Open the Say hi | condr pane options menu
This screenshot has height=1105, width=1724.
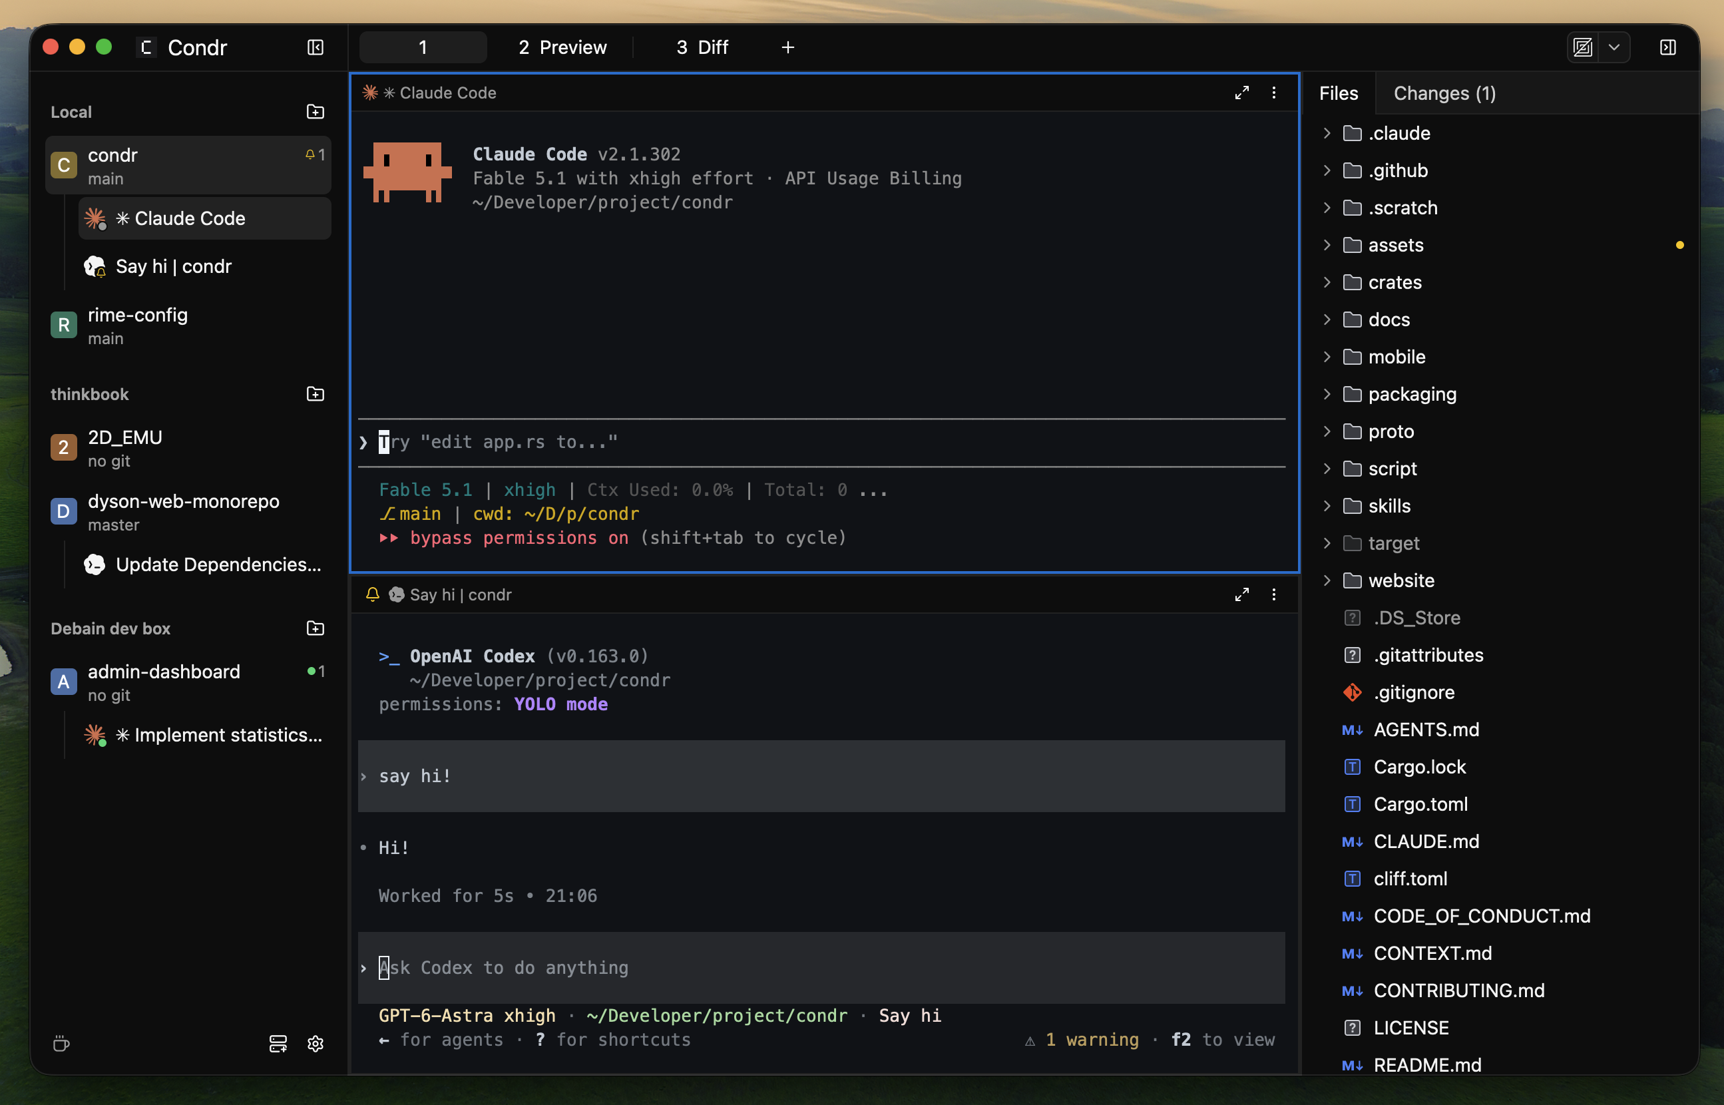[x=1273, y=594]
